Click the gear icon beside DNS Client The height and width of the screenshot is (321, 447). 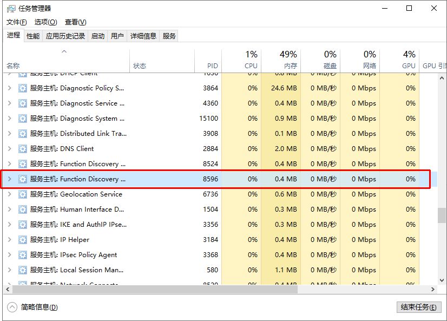[23, 149]
